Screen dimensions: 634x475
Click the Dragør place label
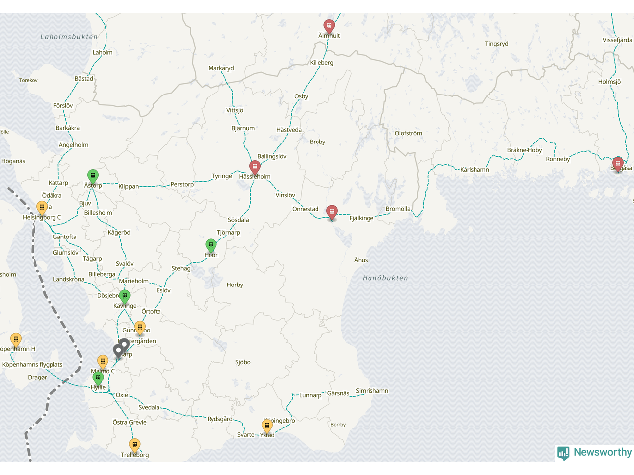(38, 377)
